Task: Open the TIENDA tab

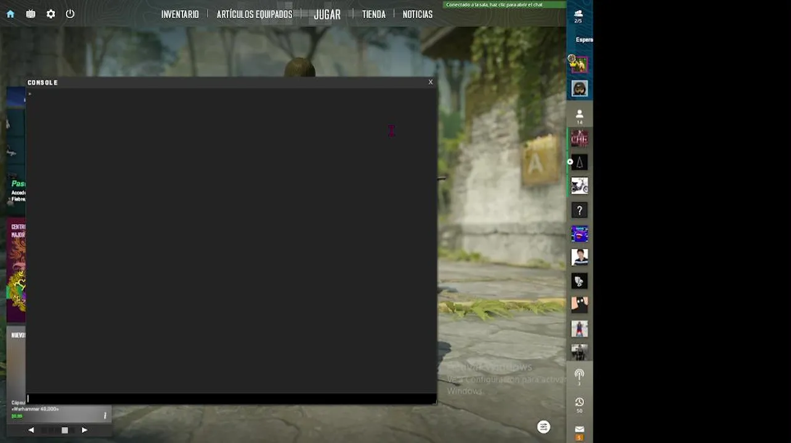Action: click(374, 14)
